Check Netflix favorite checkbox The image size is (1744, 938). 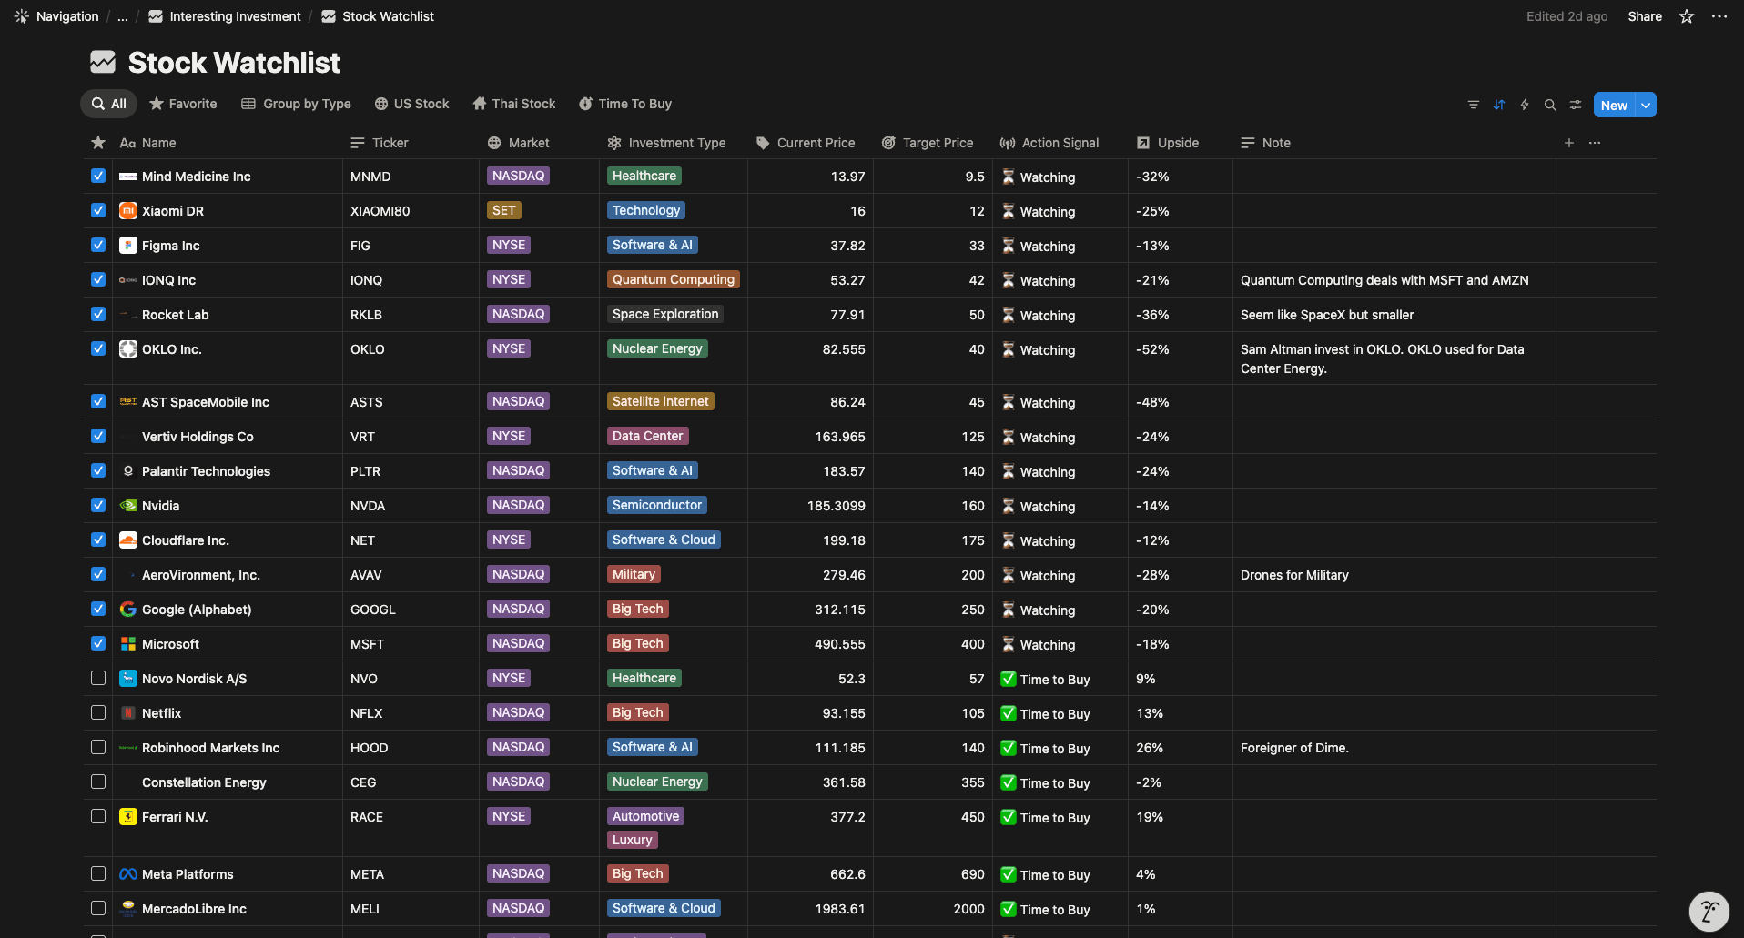[98, 713]
